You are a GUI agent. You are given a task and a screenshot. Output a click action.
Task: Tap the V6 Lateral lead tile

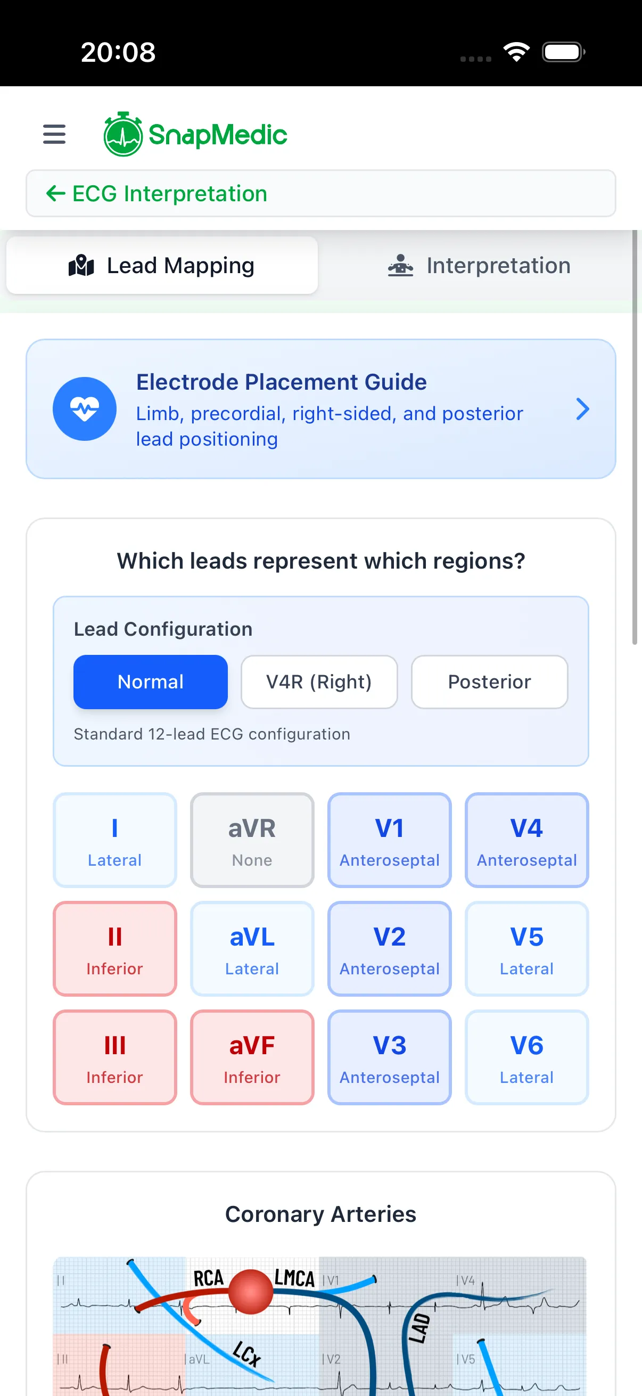[526, 1057]
